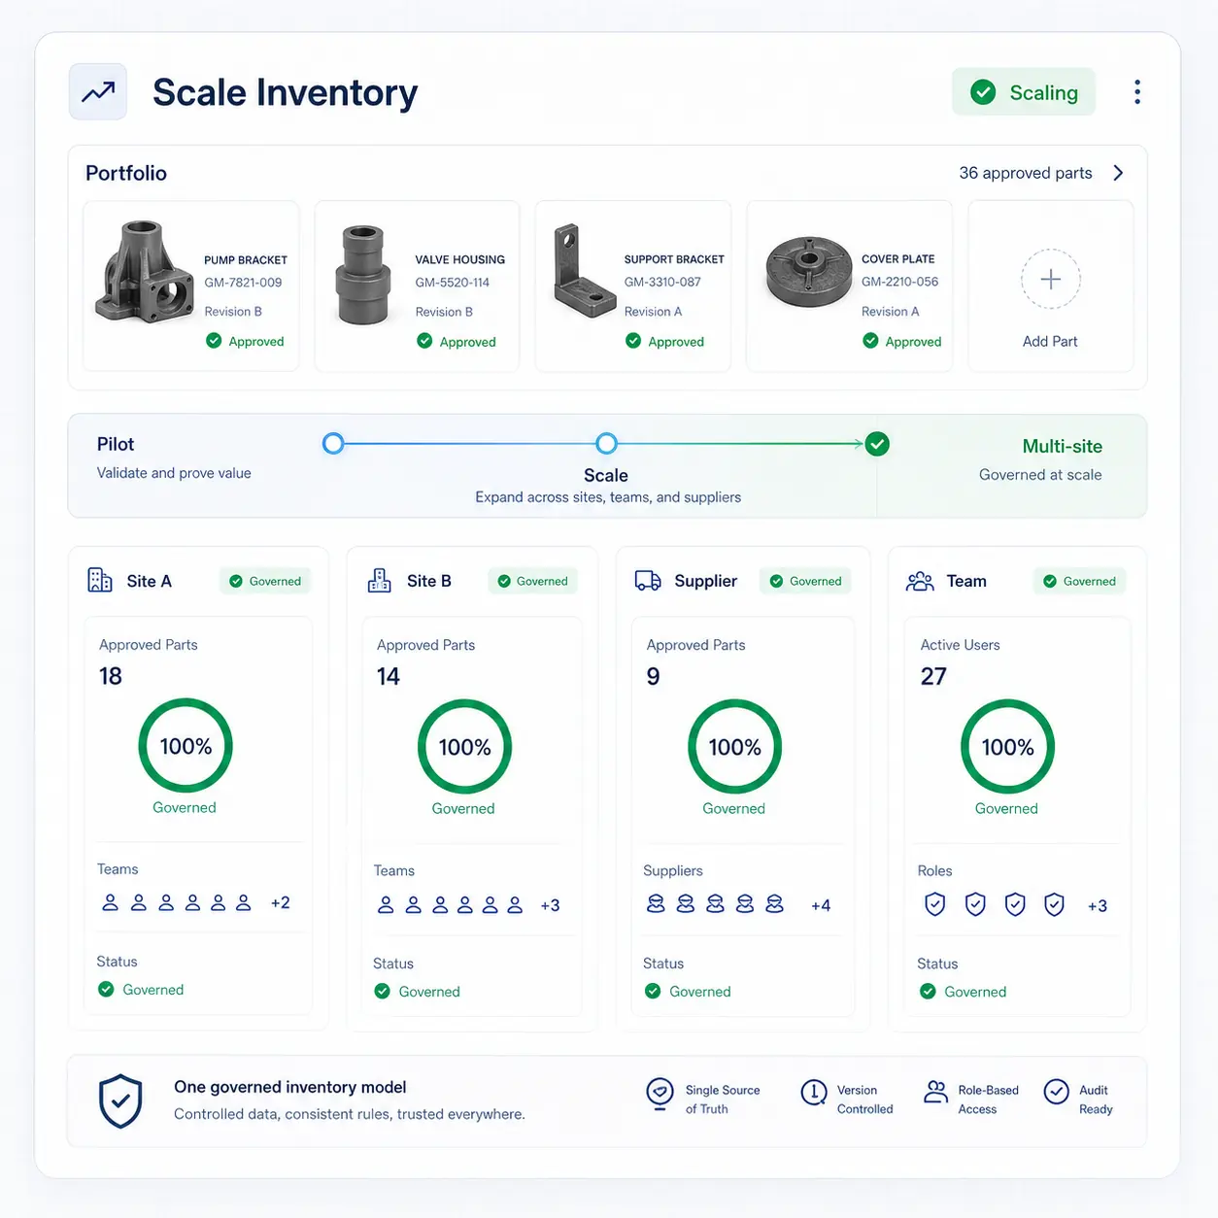Click the Governed badge on Site B
This screenshot has width=1218, height=1218.
tap(532, 581)
